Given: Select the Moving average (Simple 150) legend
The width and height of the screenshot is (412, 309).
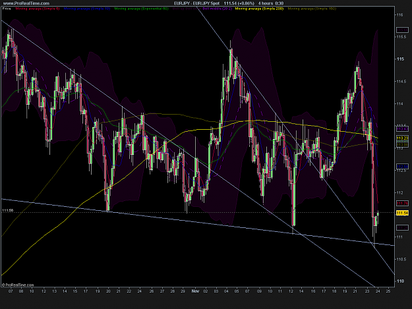Looking at the screenshot, I should coord(312,9).
